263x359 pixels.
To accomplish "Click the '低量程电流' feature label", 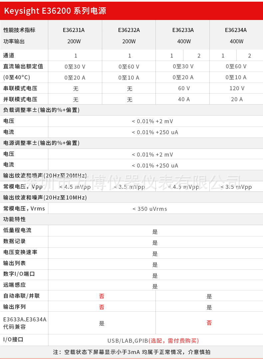I will coord(17,230).
